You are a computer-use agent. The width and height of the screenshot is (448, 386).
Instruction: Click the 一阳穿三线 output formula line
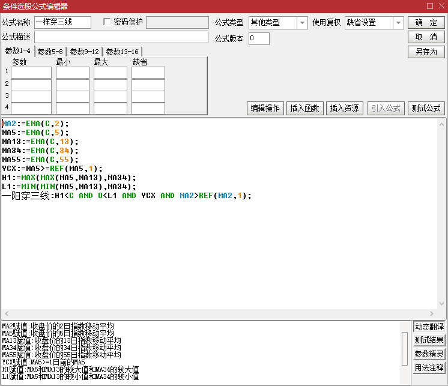[127, 196]
